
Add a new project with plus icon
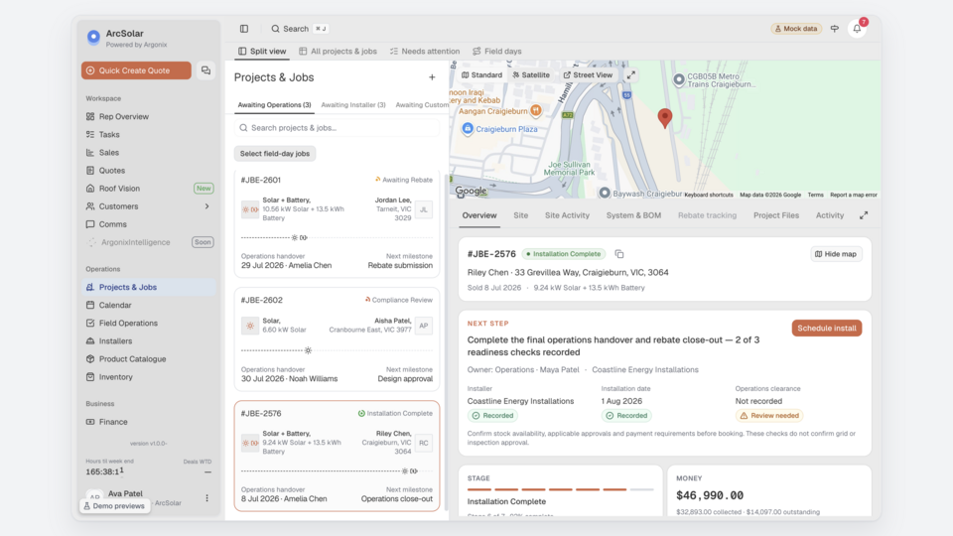pos(432,77)
